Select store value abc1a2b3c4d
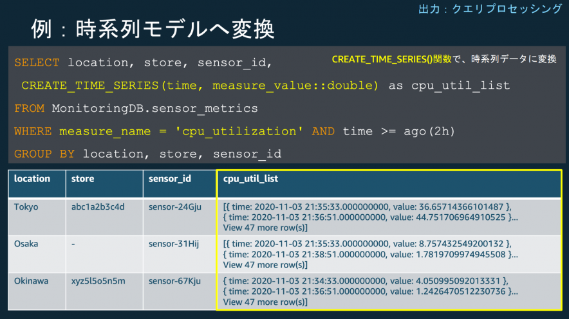Screen dimensions: 569x319 (98, 207)
